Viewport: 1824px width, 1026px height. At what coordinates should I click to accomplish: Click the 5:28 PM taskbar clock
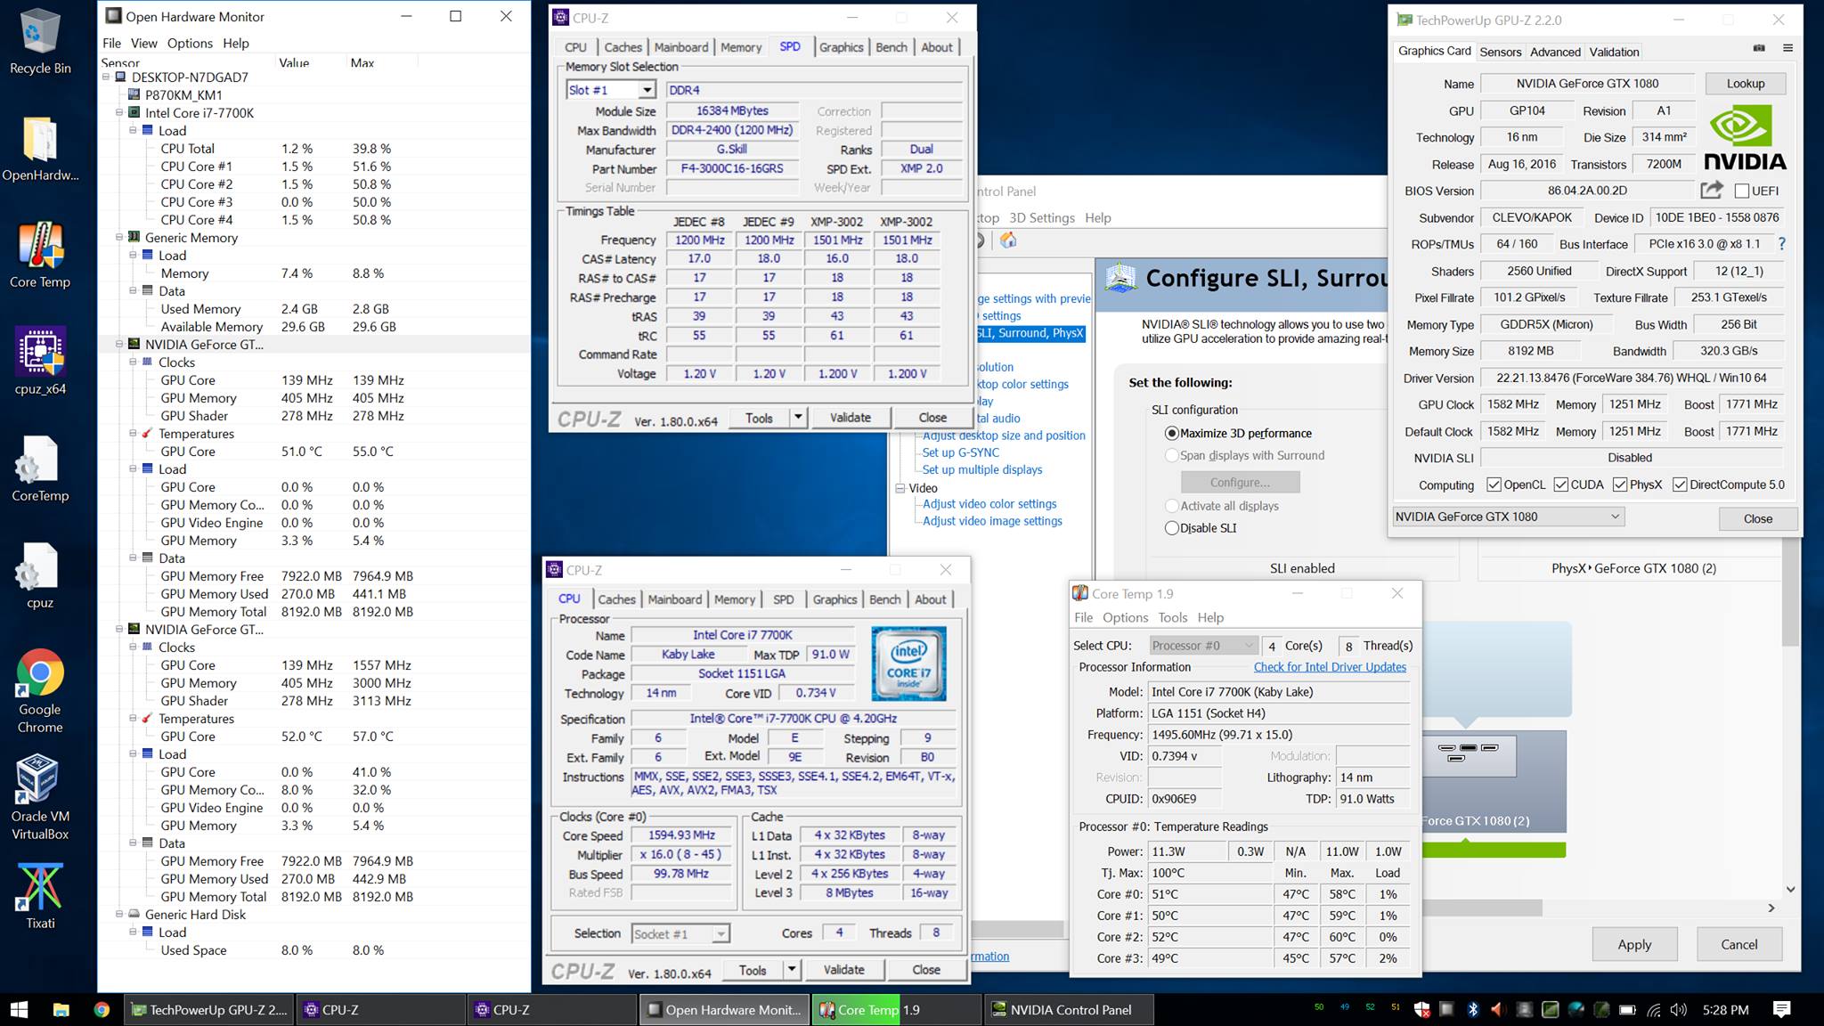pyautogui.click(x=1725, y=1009)
